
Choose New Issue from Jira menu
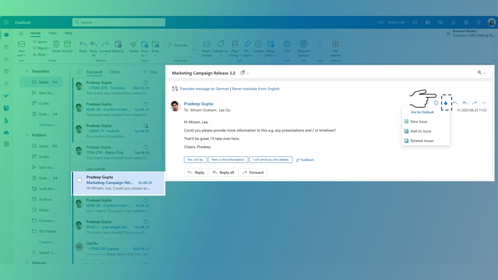(419, 121)
